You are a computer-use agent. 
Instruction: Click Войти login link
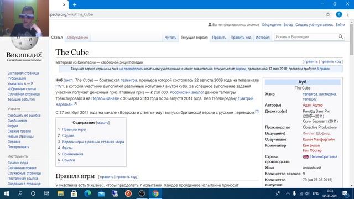[340, 25]
